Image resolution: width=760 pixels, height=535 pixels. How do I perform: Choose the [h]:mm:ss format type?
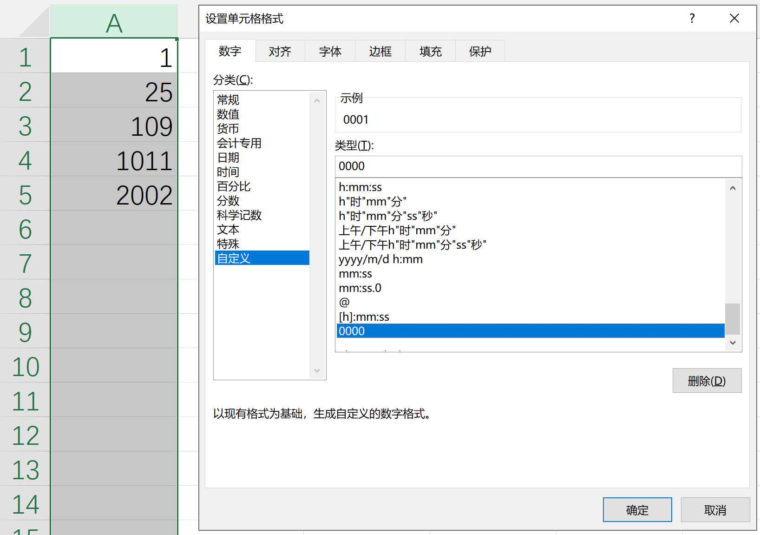[x=364, y=317]
